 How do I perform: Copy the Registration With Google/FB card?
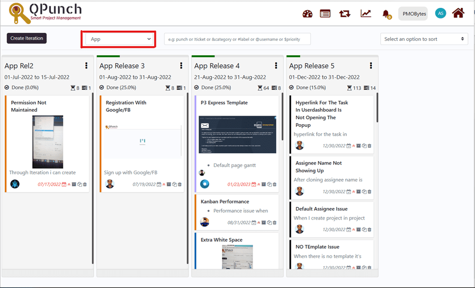click(175, 185)
